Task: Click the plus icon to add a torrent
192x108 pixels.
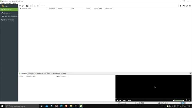Action: pos(20,6)
